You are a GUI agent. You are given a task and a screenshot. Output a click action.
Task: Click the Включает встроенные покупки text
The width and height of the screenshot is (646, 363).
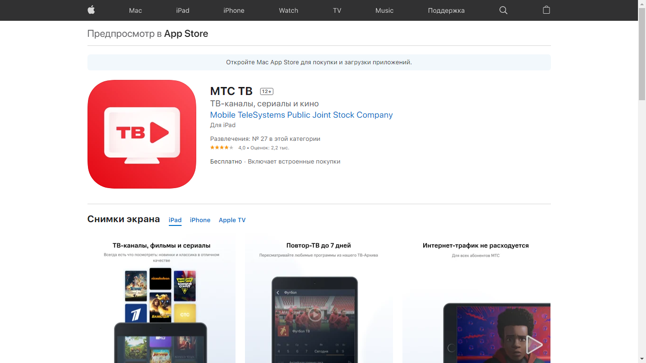pos(294,162)
